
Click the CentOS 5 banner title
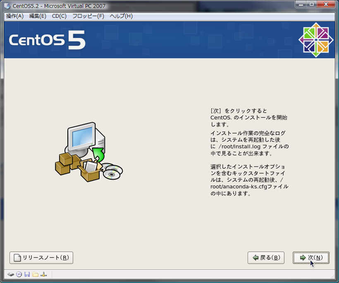tap(47, 40)
